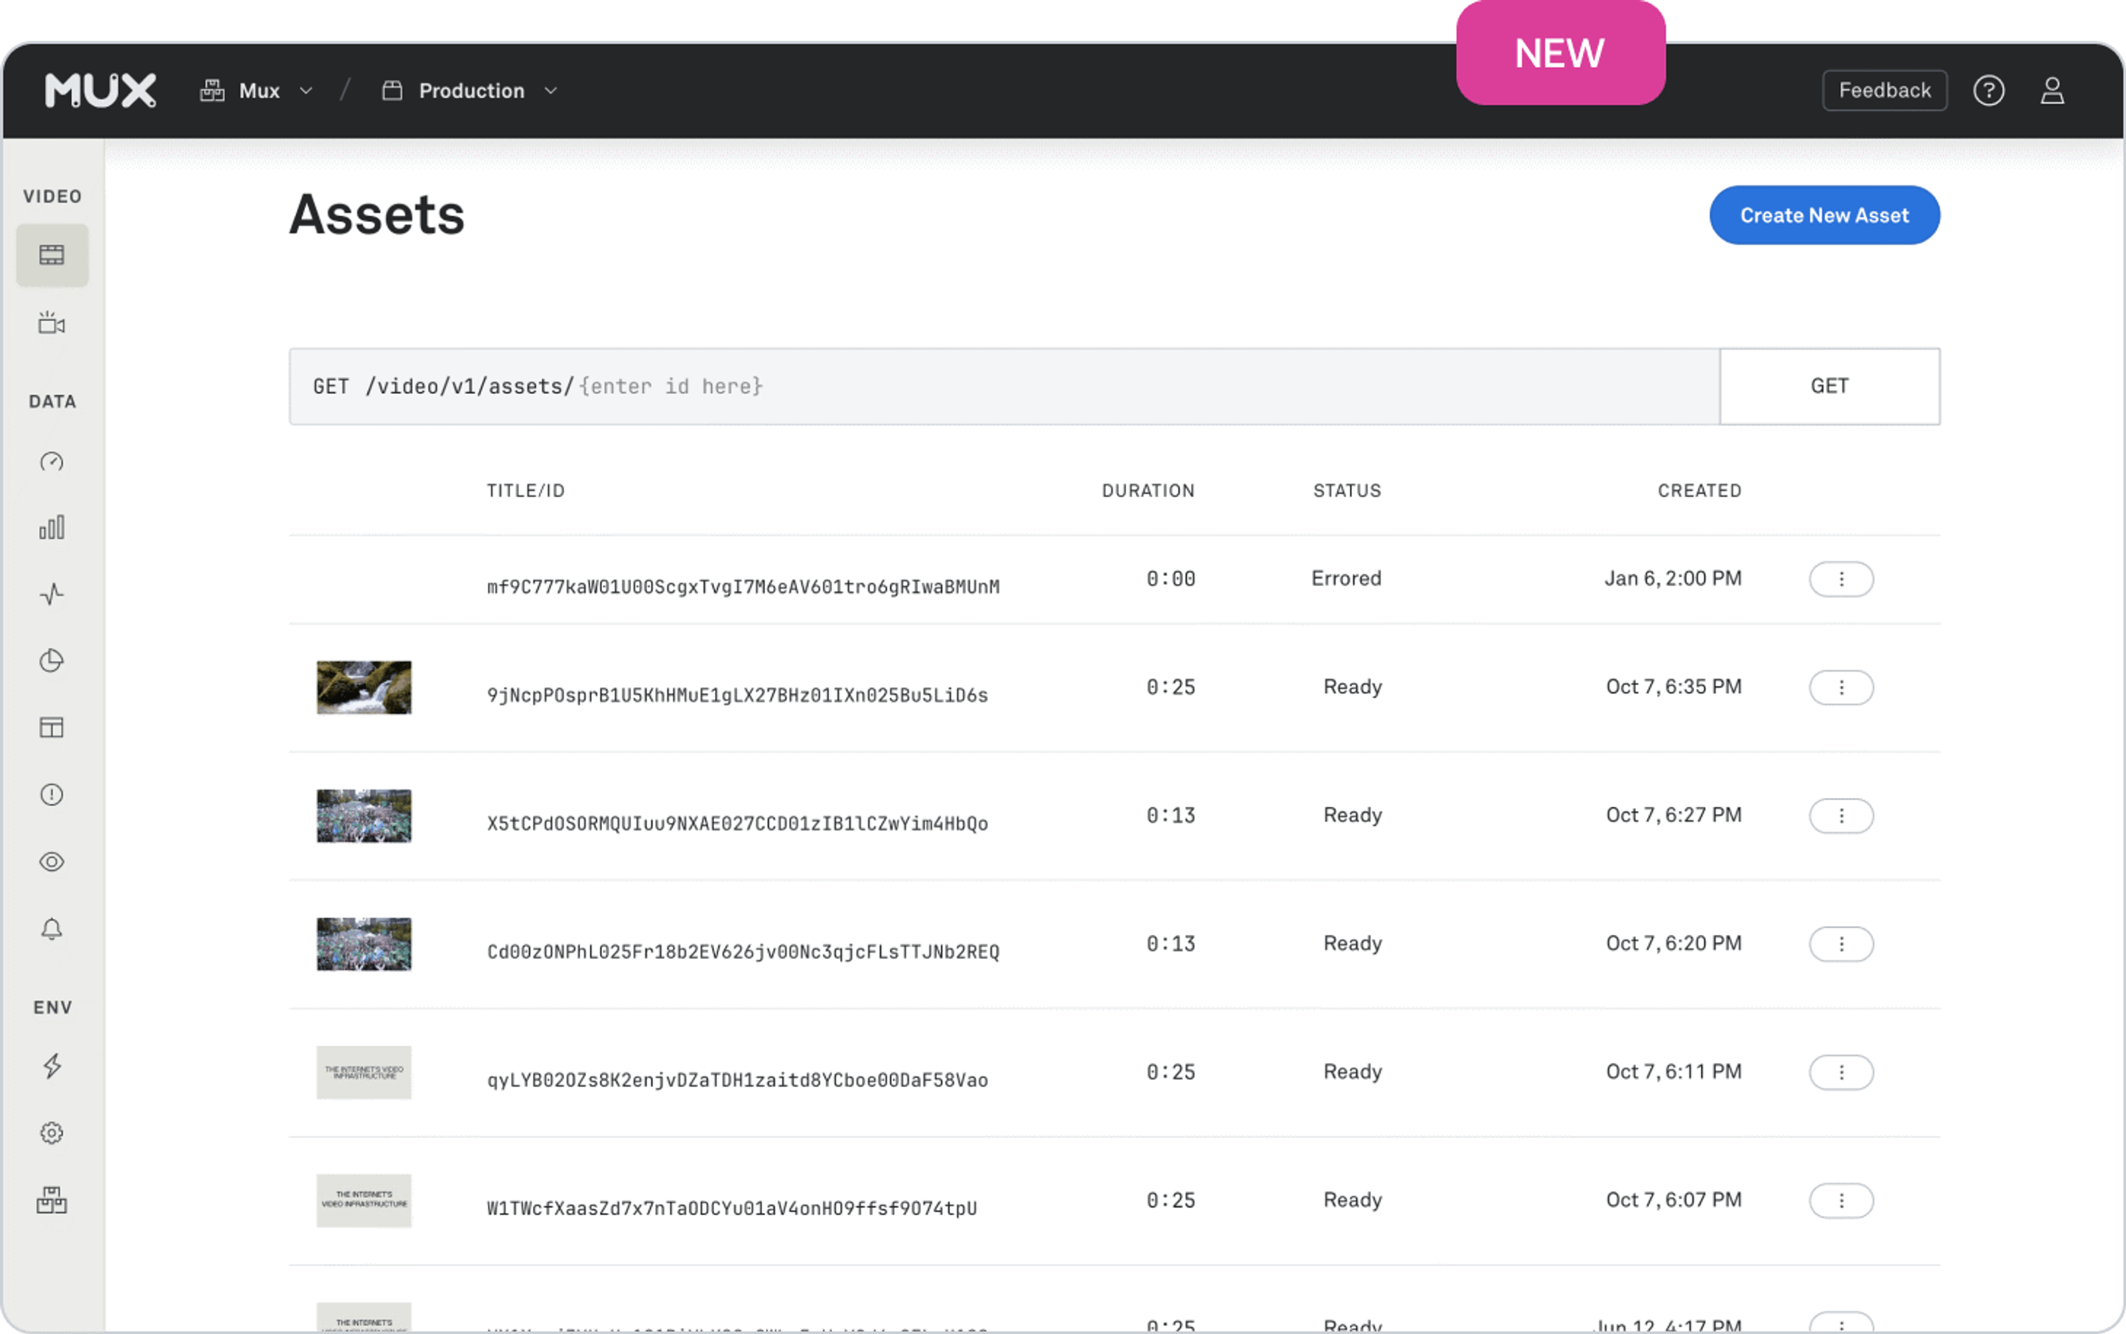2126x1334 pixels.
Task: Open the Live Streams camera icon
Action: (52, 323)
